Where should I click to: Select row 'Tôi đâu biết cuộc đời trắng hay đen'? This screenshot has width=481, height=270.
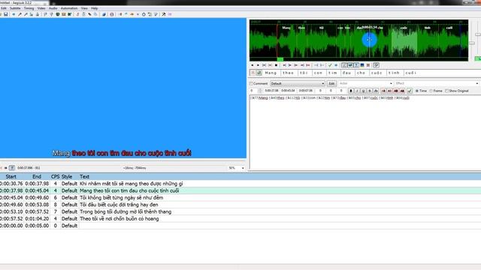240,205
